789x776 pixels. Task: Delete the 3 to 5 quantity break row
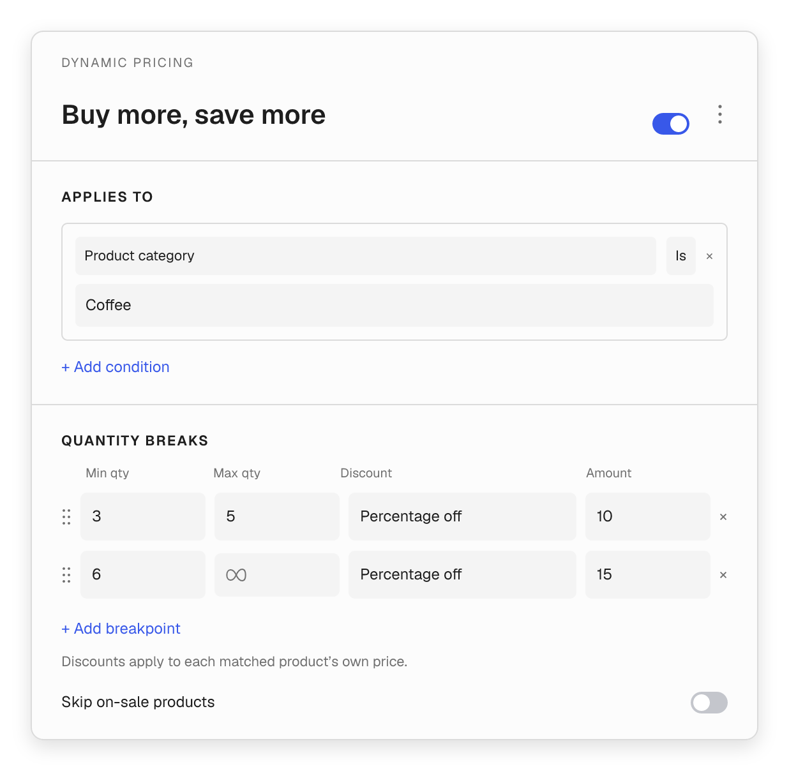click(x=723, y=517)
